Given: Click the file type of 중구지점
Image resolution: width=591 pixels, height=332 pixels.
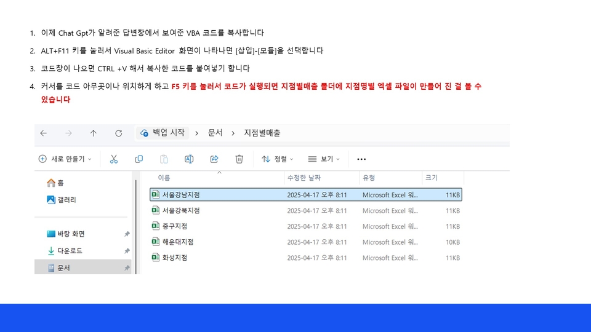Looking at the screenshot, I should pyautogui.click(x=390, y=226).
